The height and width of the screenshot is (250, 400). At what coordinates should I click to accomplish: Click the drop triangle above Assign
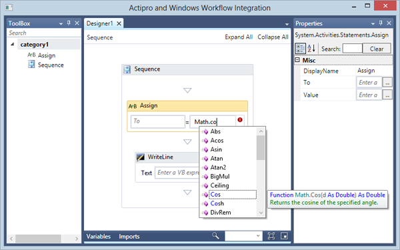[187, 90]
